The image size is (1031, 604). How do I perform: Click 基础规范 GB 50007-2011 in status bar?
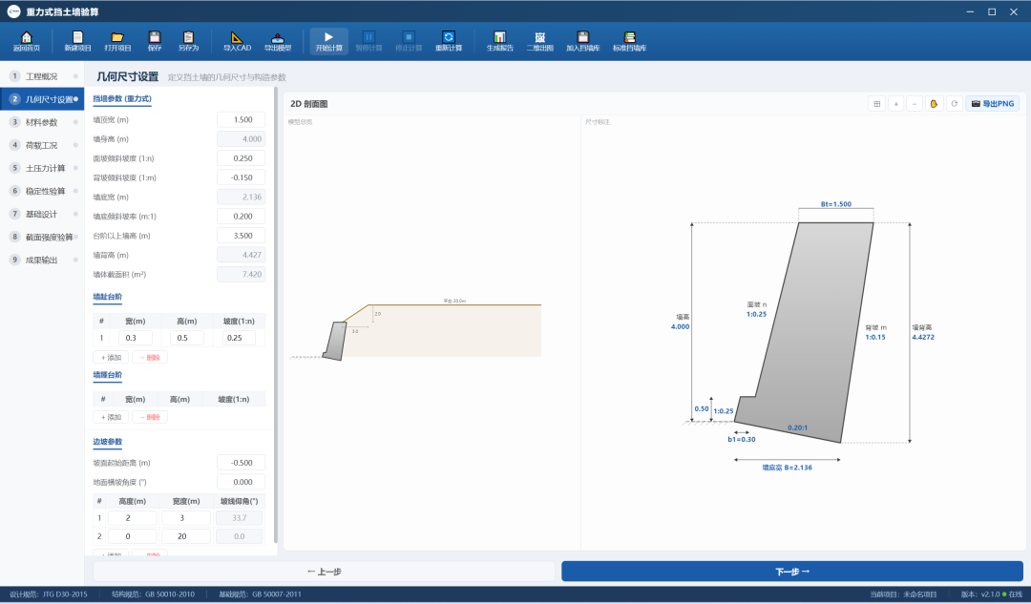pyautogui.click(x=260, y=594)
